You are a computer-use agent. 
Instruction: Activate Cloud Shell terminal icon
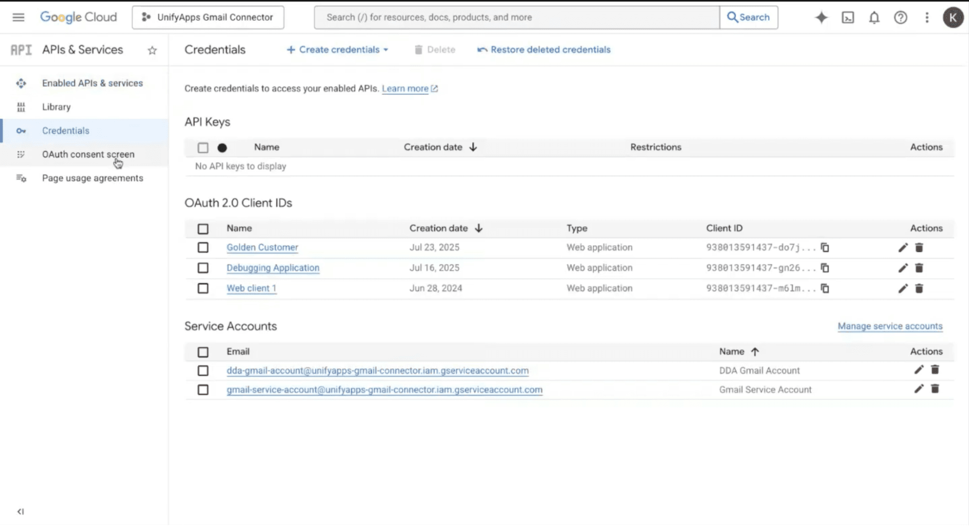tap(848, 18)
